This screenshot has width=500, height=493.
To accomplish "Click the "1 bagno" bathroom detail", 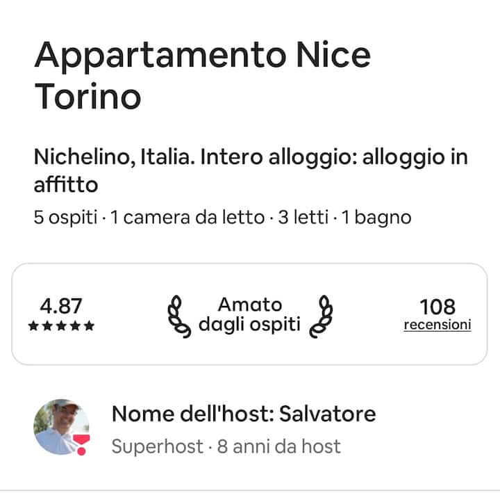I will pos(376,218).
